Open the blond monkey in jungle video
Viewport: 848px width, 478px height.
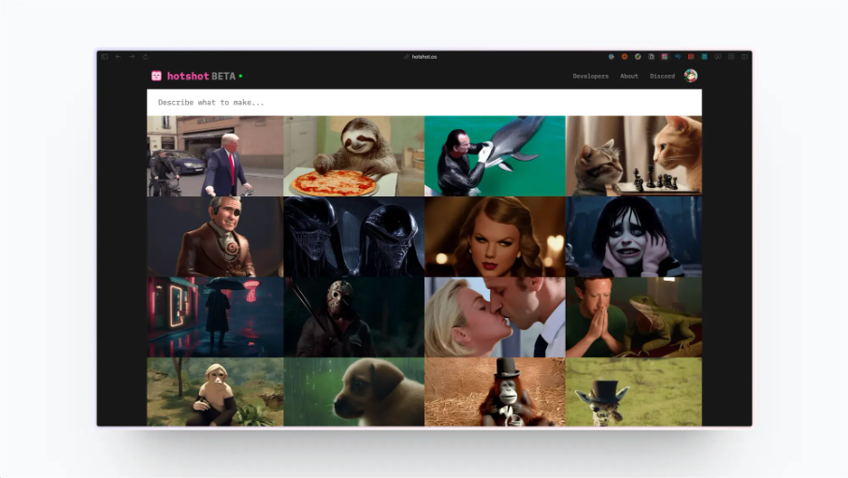[215, 392]
